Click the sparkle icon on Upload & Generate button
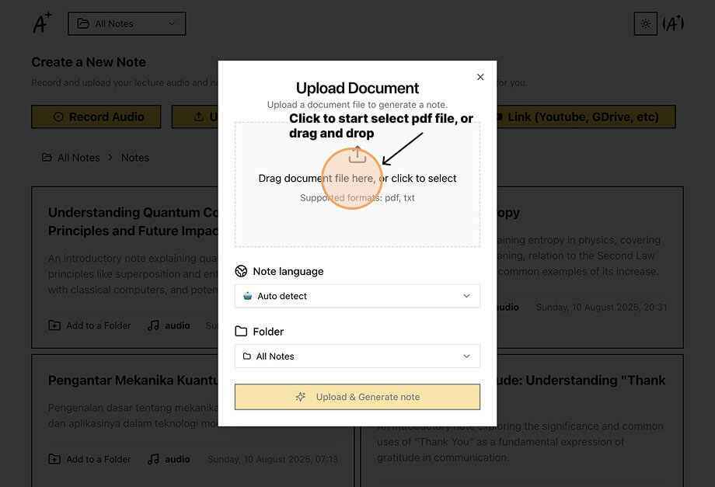715x487 pixels. point(301,397)
